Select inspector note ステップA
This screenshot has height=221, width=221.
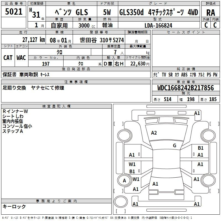coord(13,131)
